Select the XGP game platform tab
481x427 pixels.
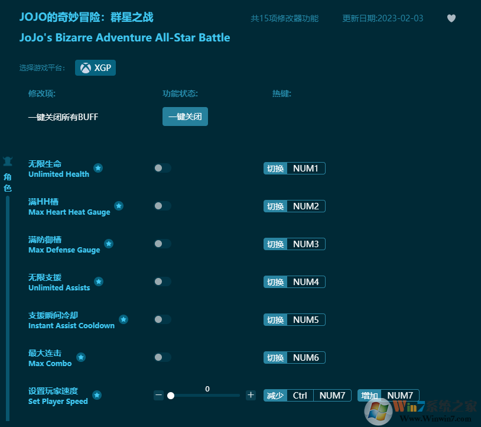click(x=96, y=68)
